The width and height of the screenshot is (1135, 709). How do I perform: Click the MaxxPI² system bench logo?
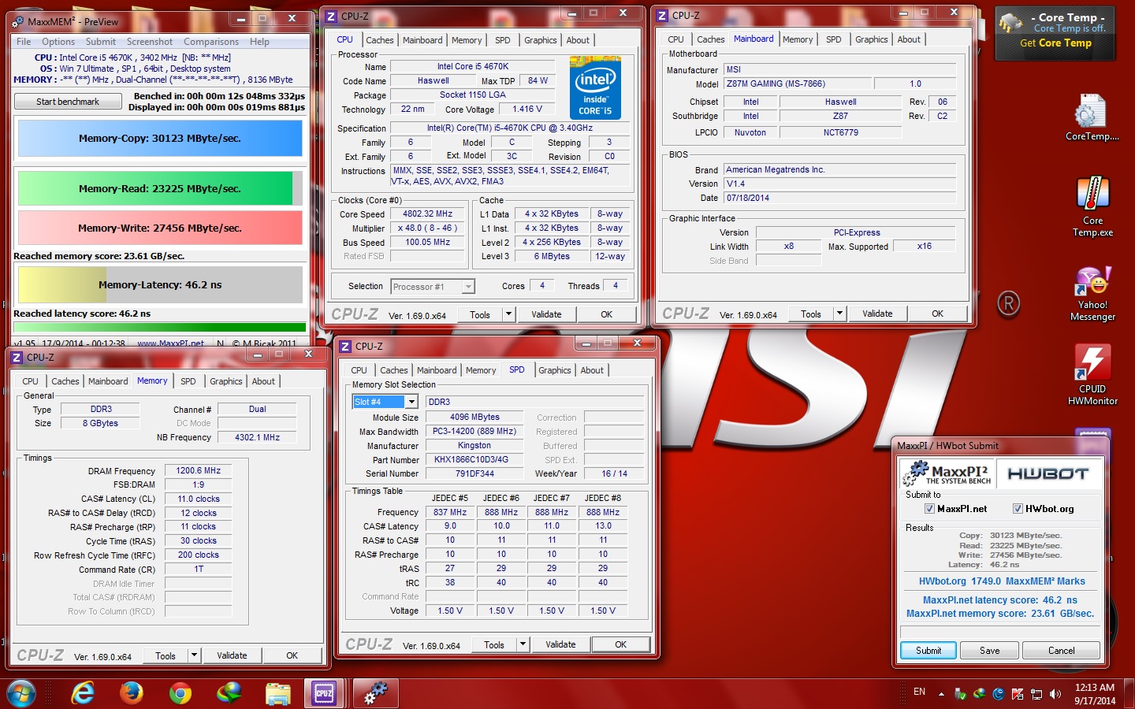click(946, 473)
